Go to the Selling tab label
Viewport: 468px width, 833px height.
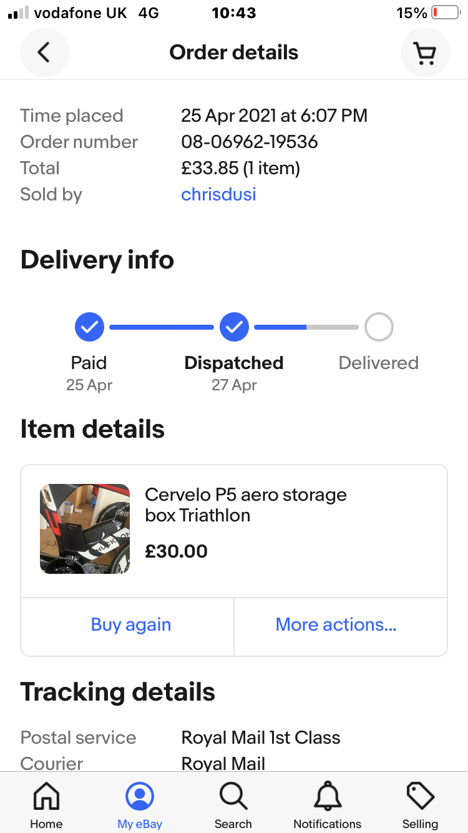pos(420,824)
